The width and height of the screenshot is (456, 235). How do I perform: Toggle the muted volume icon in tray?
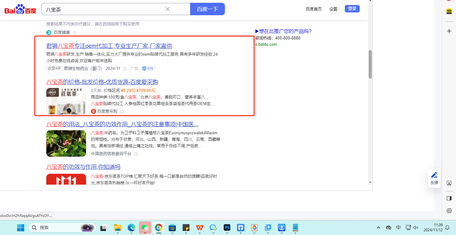[x=416, y=228]
